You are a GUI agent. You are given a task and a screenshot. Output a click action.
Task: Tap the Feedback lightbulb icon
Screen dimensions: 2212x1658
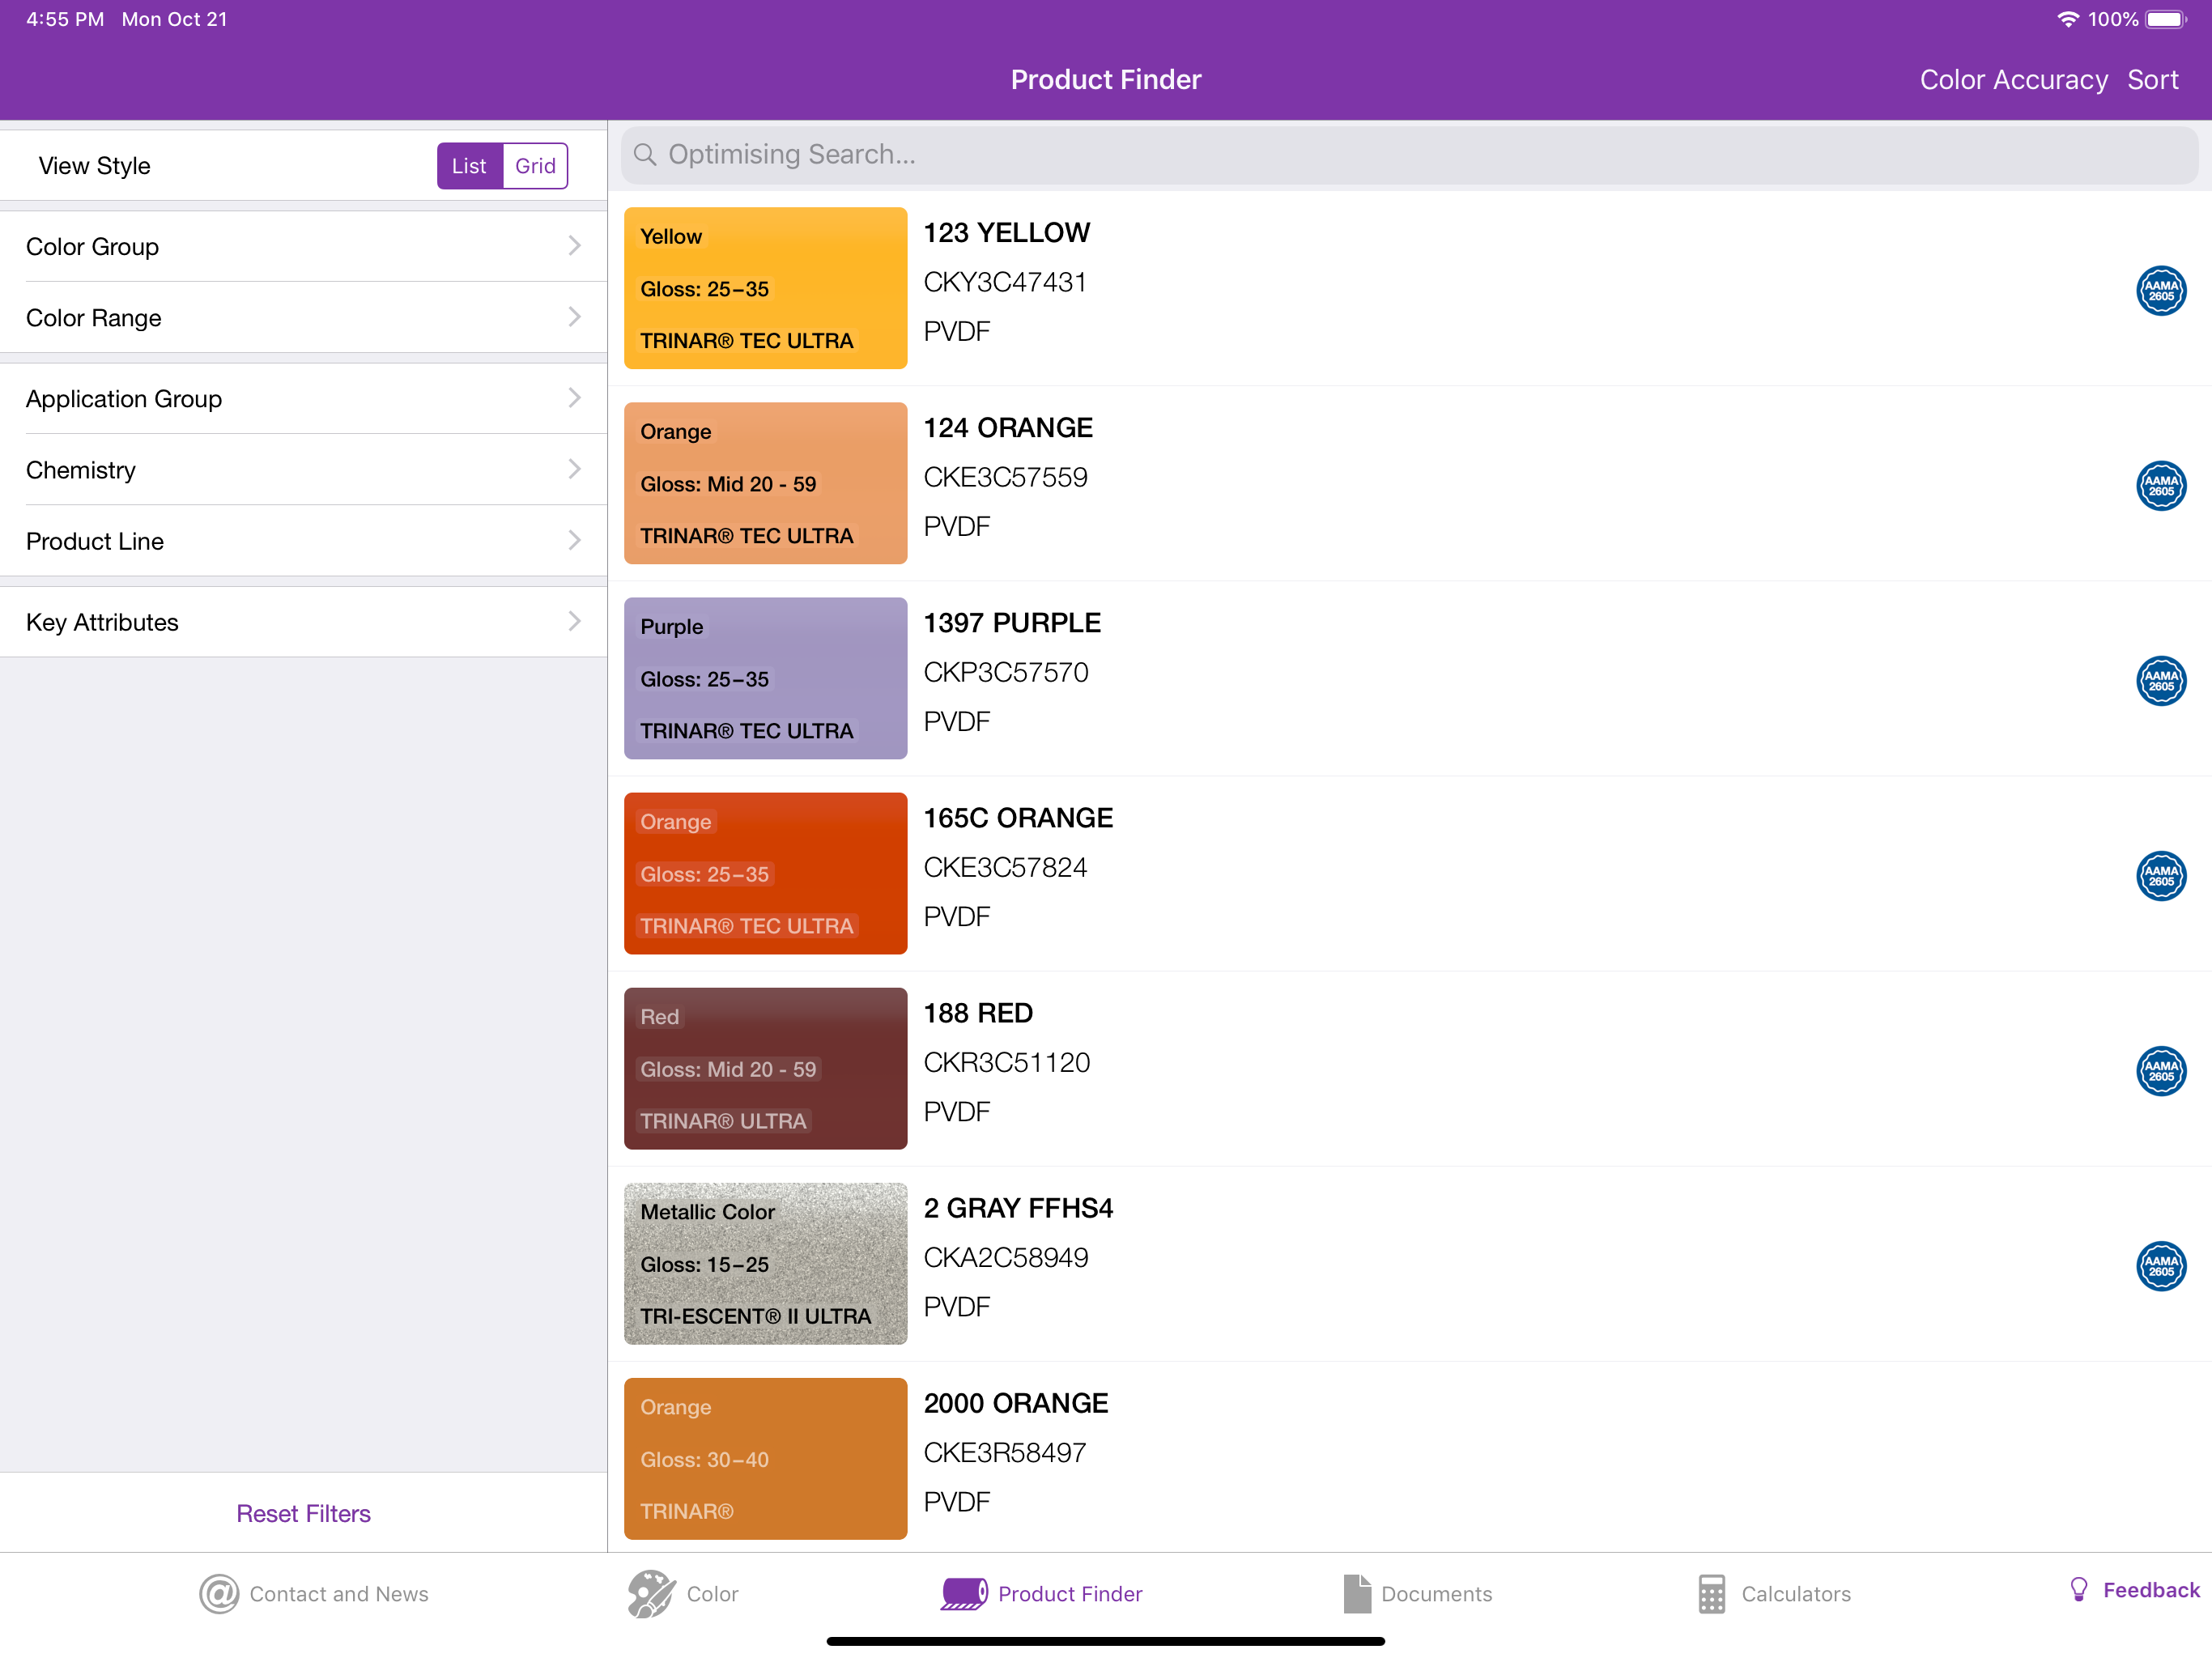[x=2079, y=1590]
